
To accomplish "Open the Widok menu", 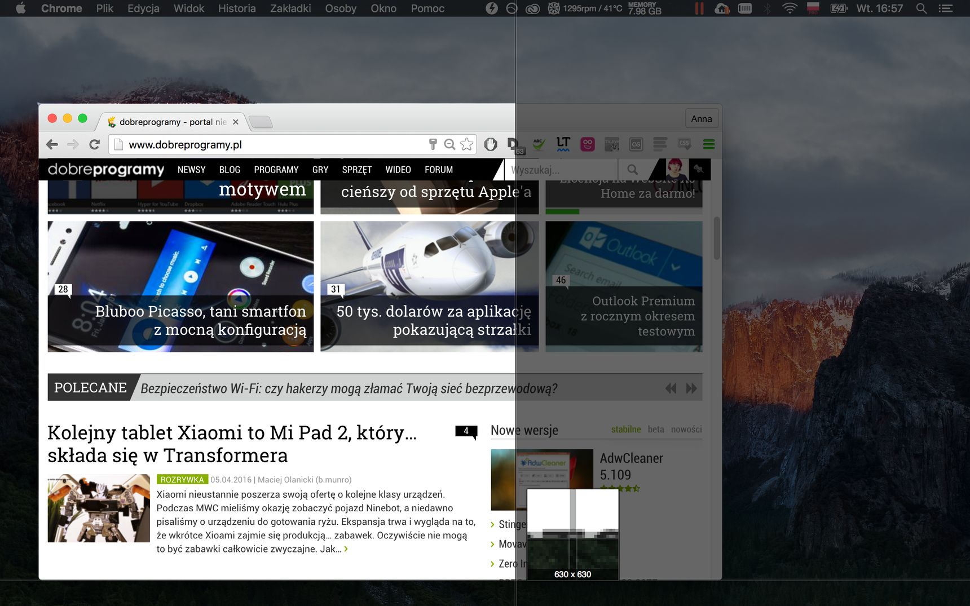I will [x=189, y=8].
